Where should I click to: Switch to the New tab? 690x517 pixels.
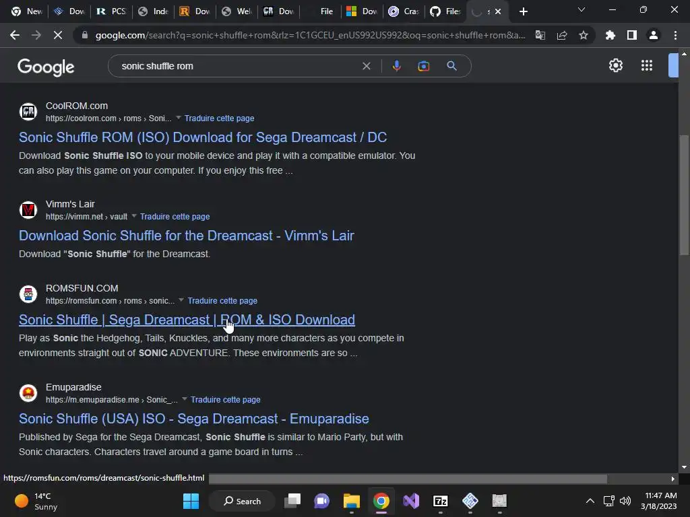[26, 11]
